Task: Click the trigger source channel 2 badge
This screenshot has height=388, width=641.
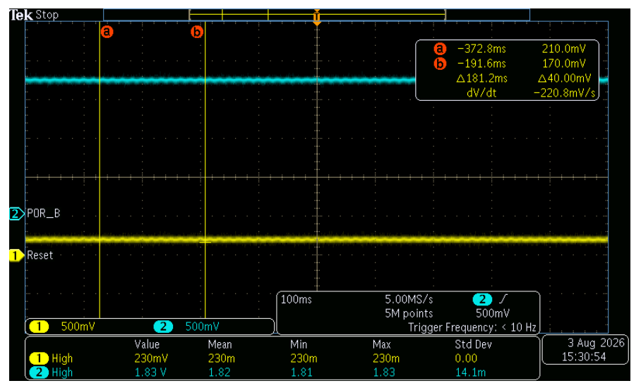Action: point(482,299)
